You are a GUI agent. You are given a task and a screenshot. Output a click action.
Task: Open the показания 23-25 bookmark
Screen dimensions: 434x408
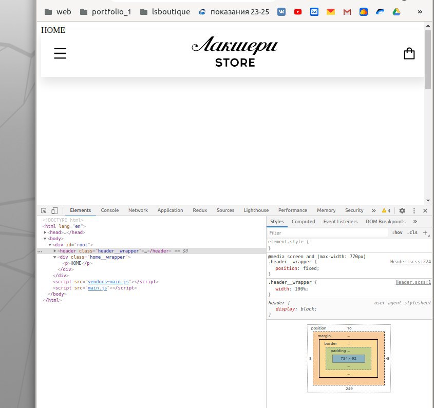click(234, 12)
